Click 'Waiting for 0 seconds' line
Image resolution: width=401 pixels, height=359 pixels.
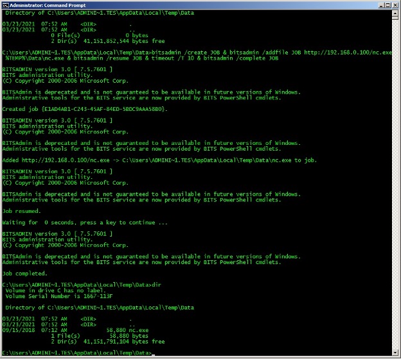[85, 222]
